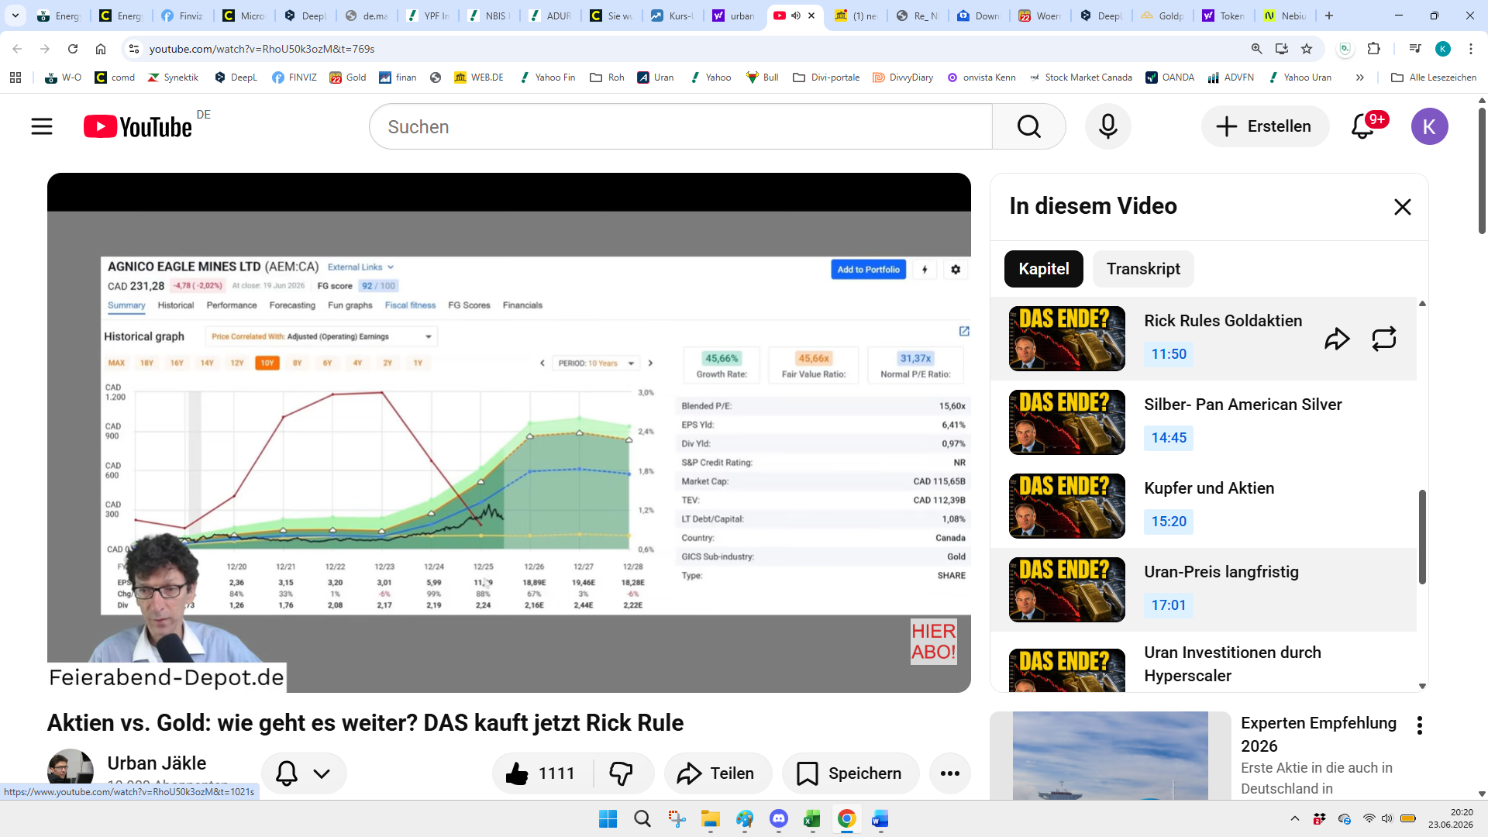Open the Urban Jäkle channel avatar
This screenshot has width=1488, height=837.
[x=71, y=772]
